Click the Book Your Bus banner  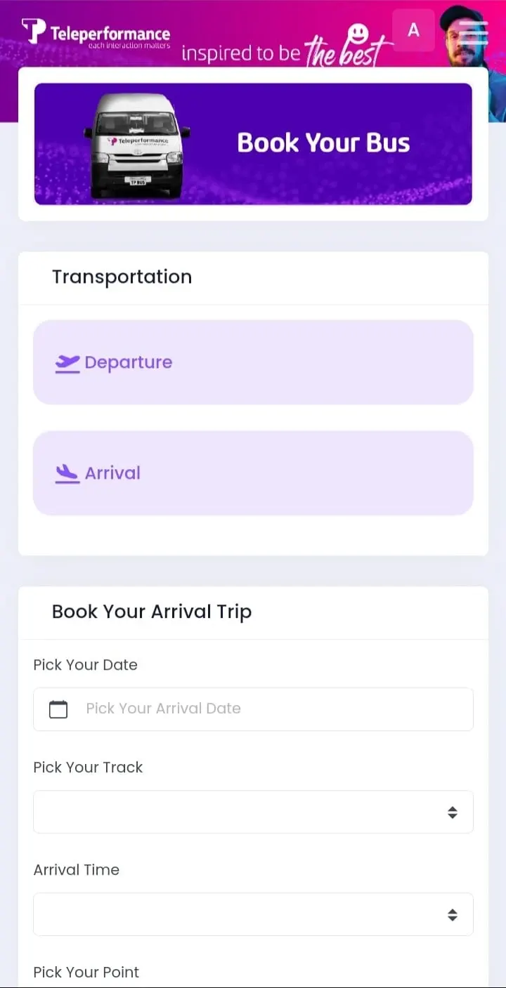[x=253, y=144]
